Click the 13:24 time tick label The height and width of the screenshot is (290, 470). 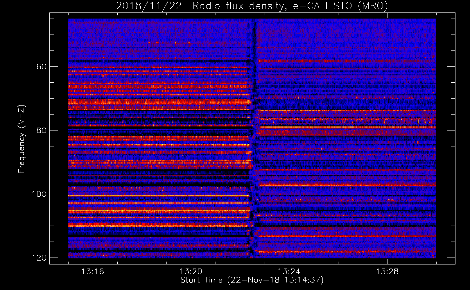[x=289, y=272]
